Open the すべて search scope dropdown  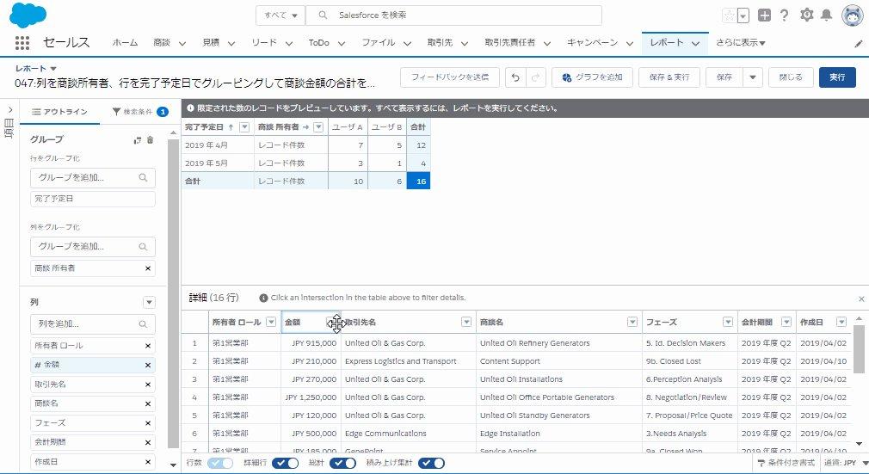coord(280,15)
